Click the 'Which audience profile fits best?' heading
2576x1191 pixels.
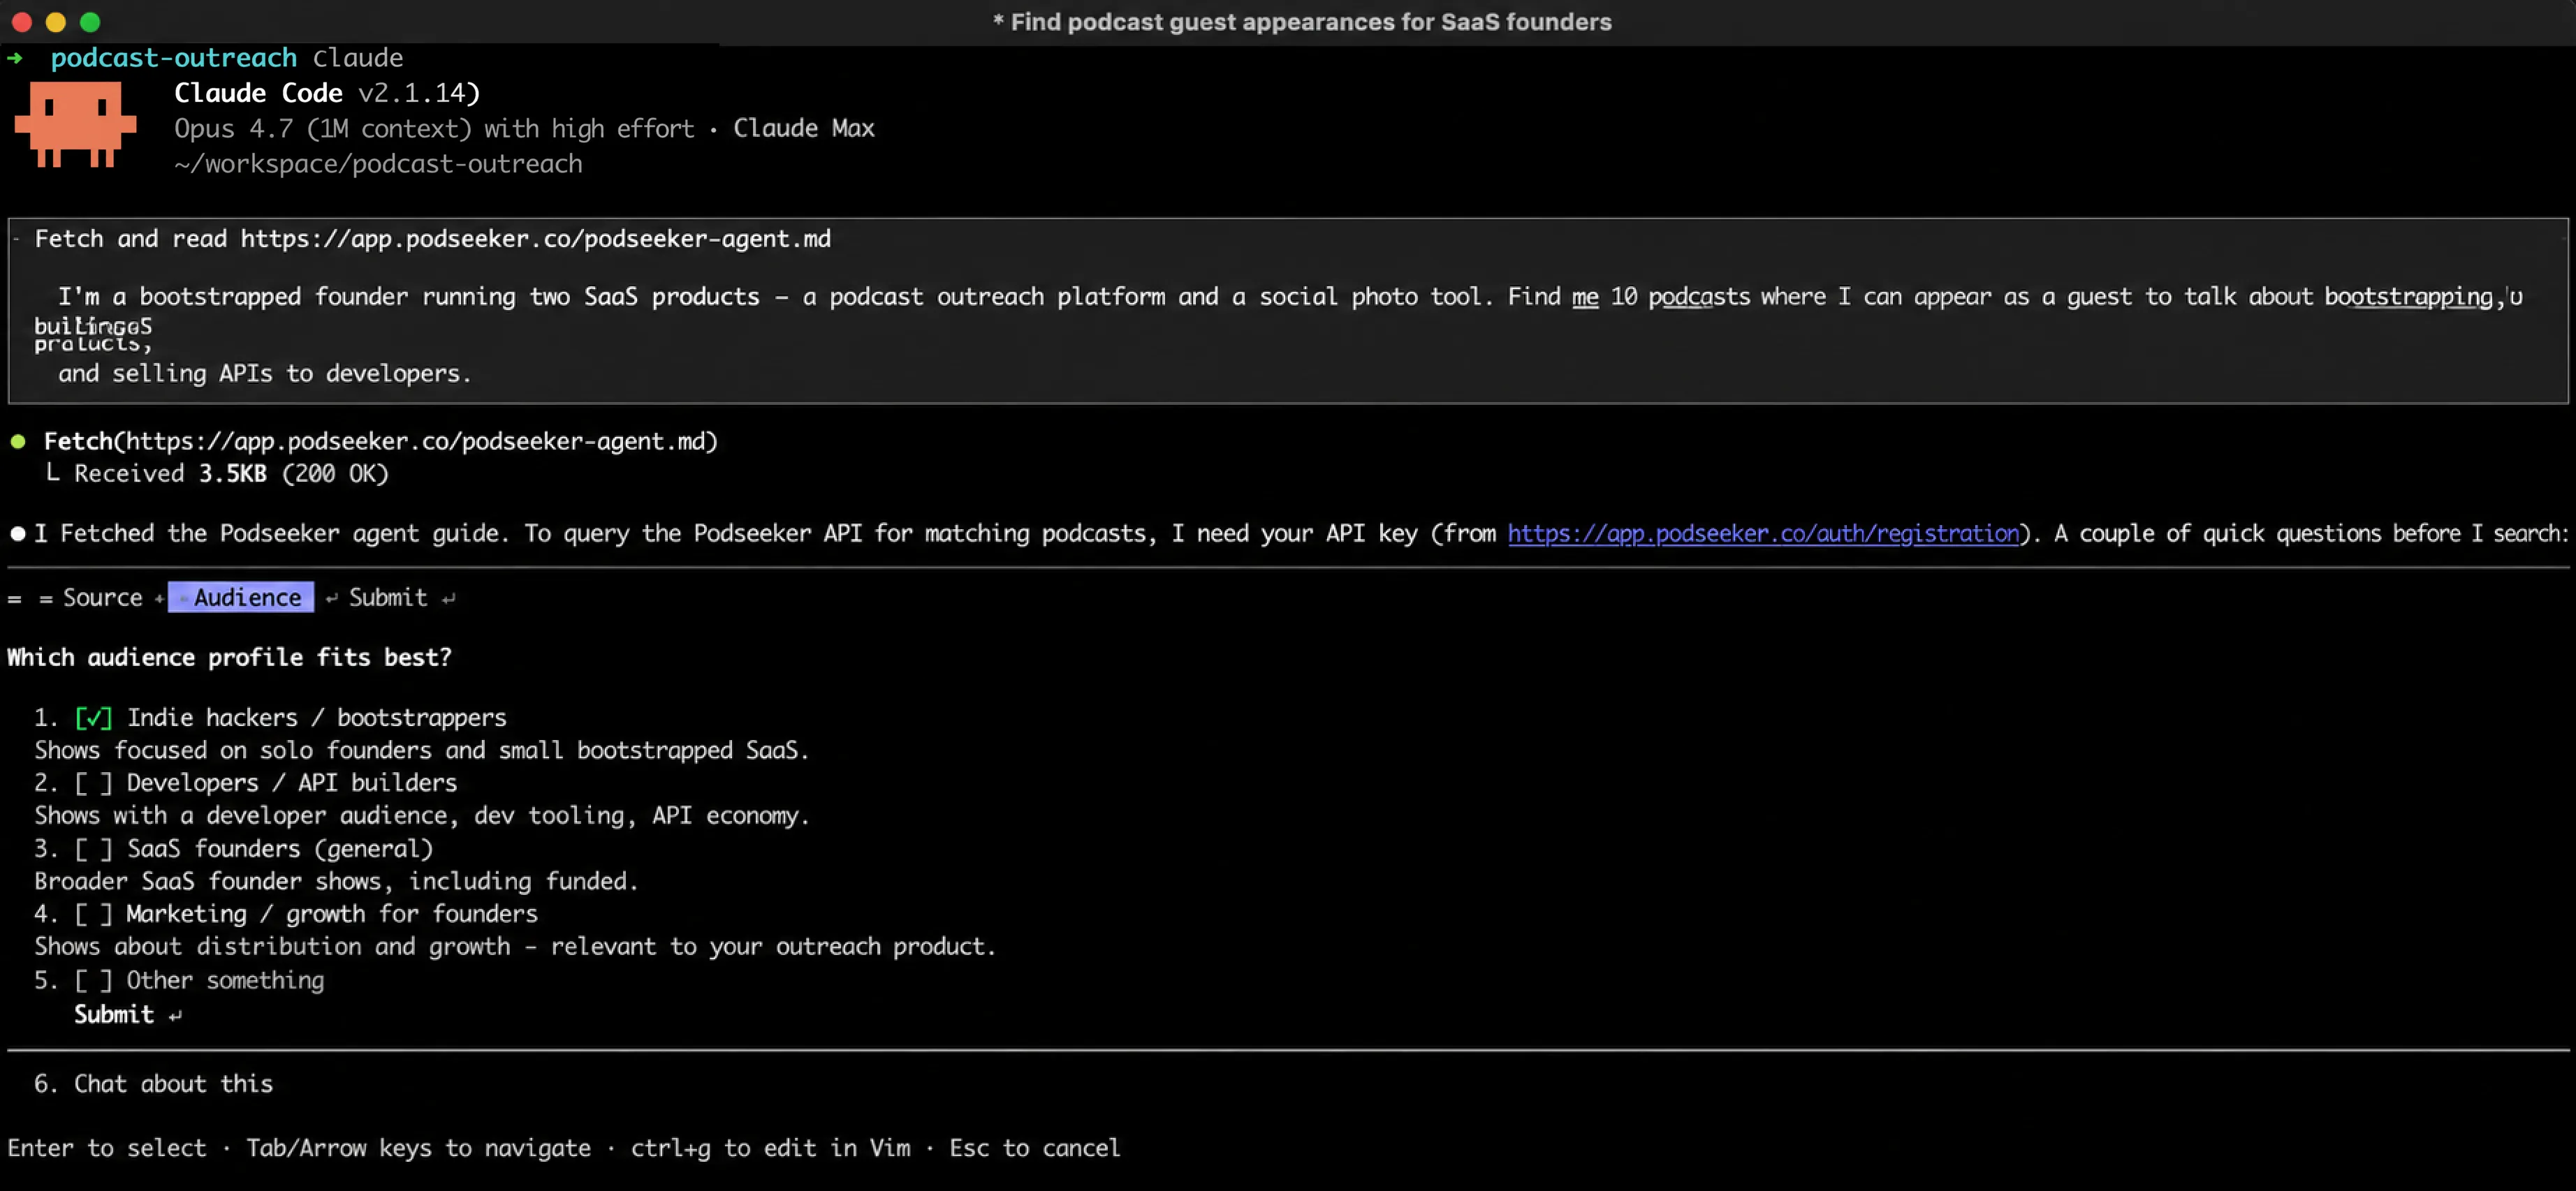click(230, 658)
